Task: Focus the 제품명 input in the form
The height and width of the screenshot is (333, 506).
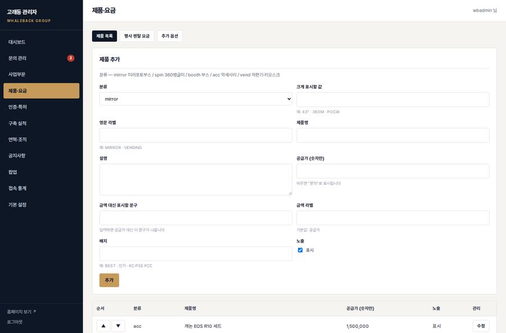Action: [x=393, y=135]
